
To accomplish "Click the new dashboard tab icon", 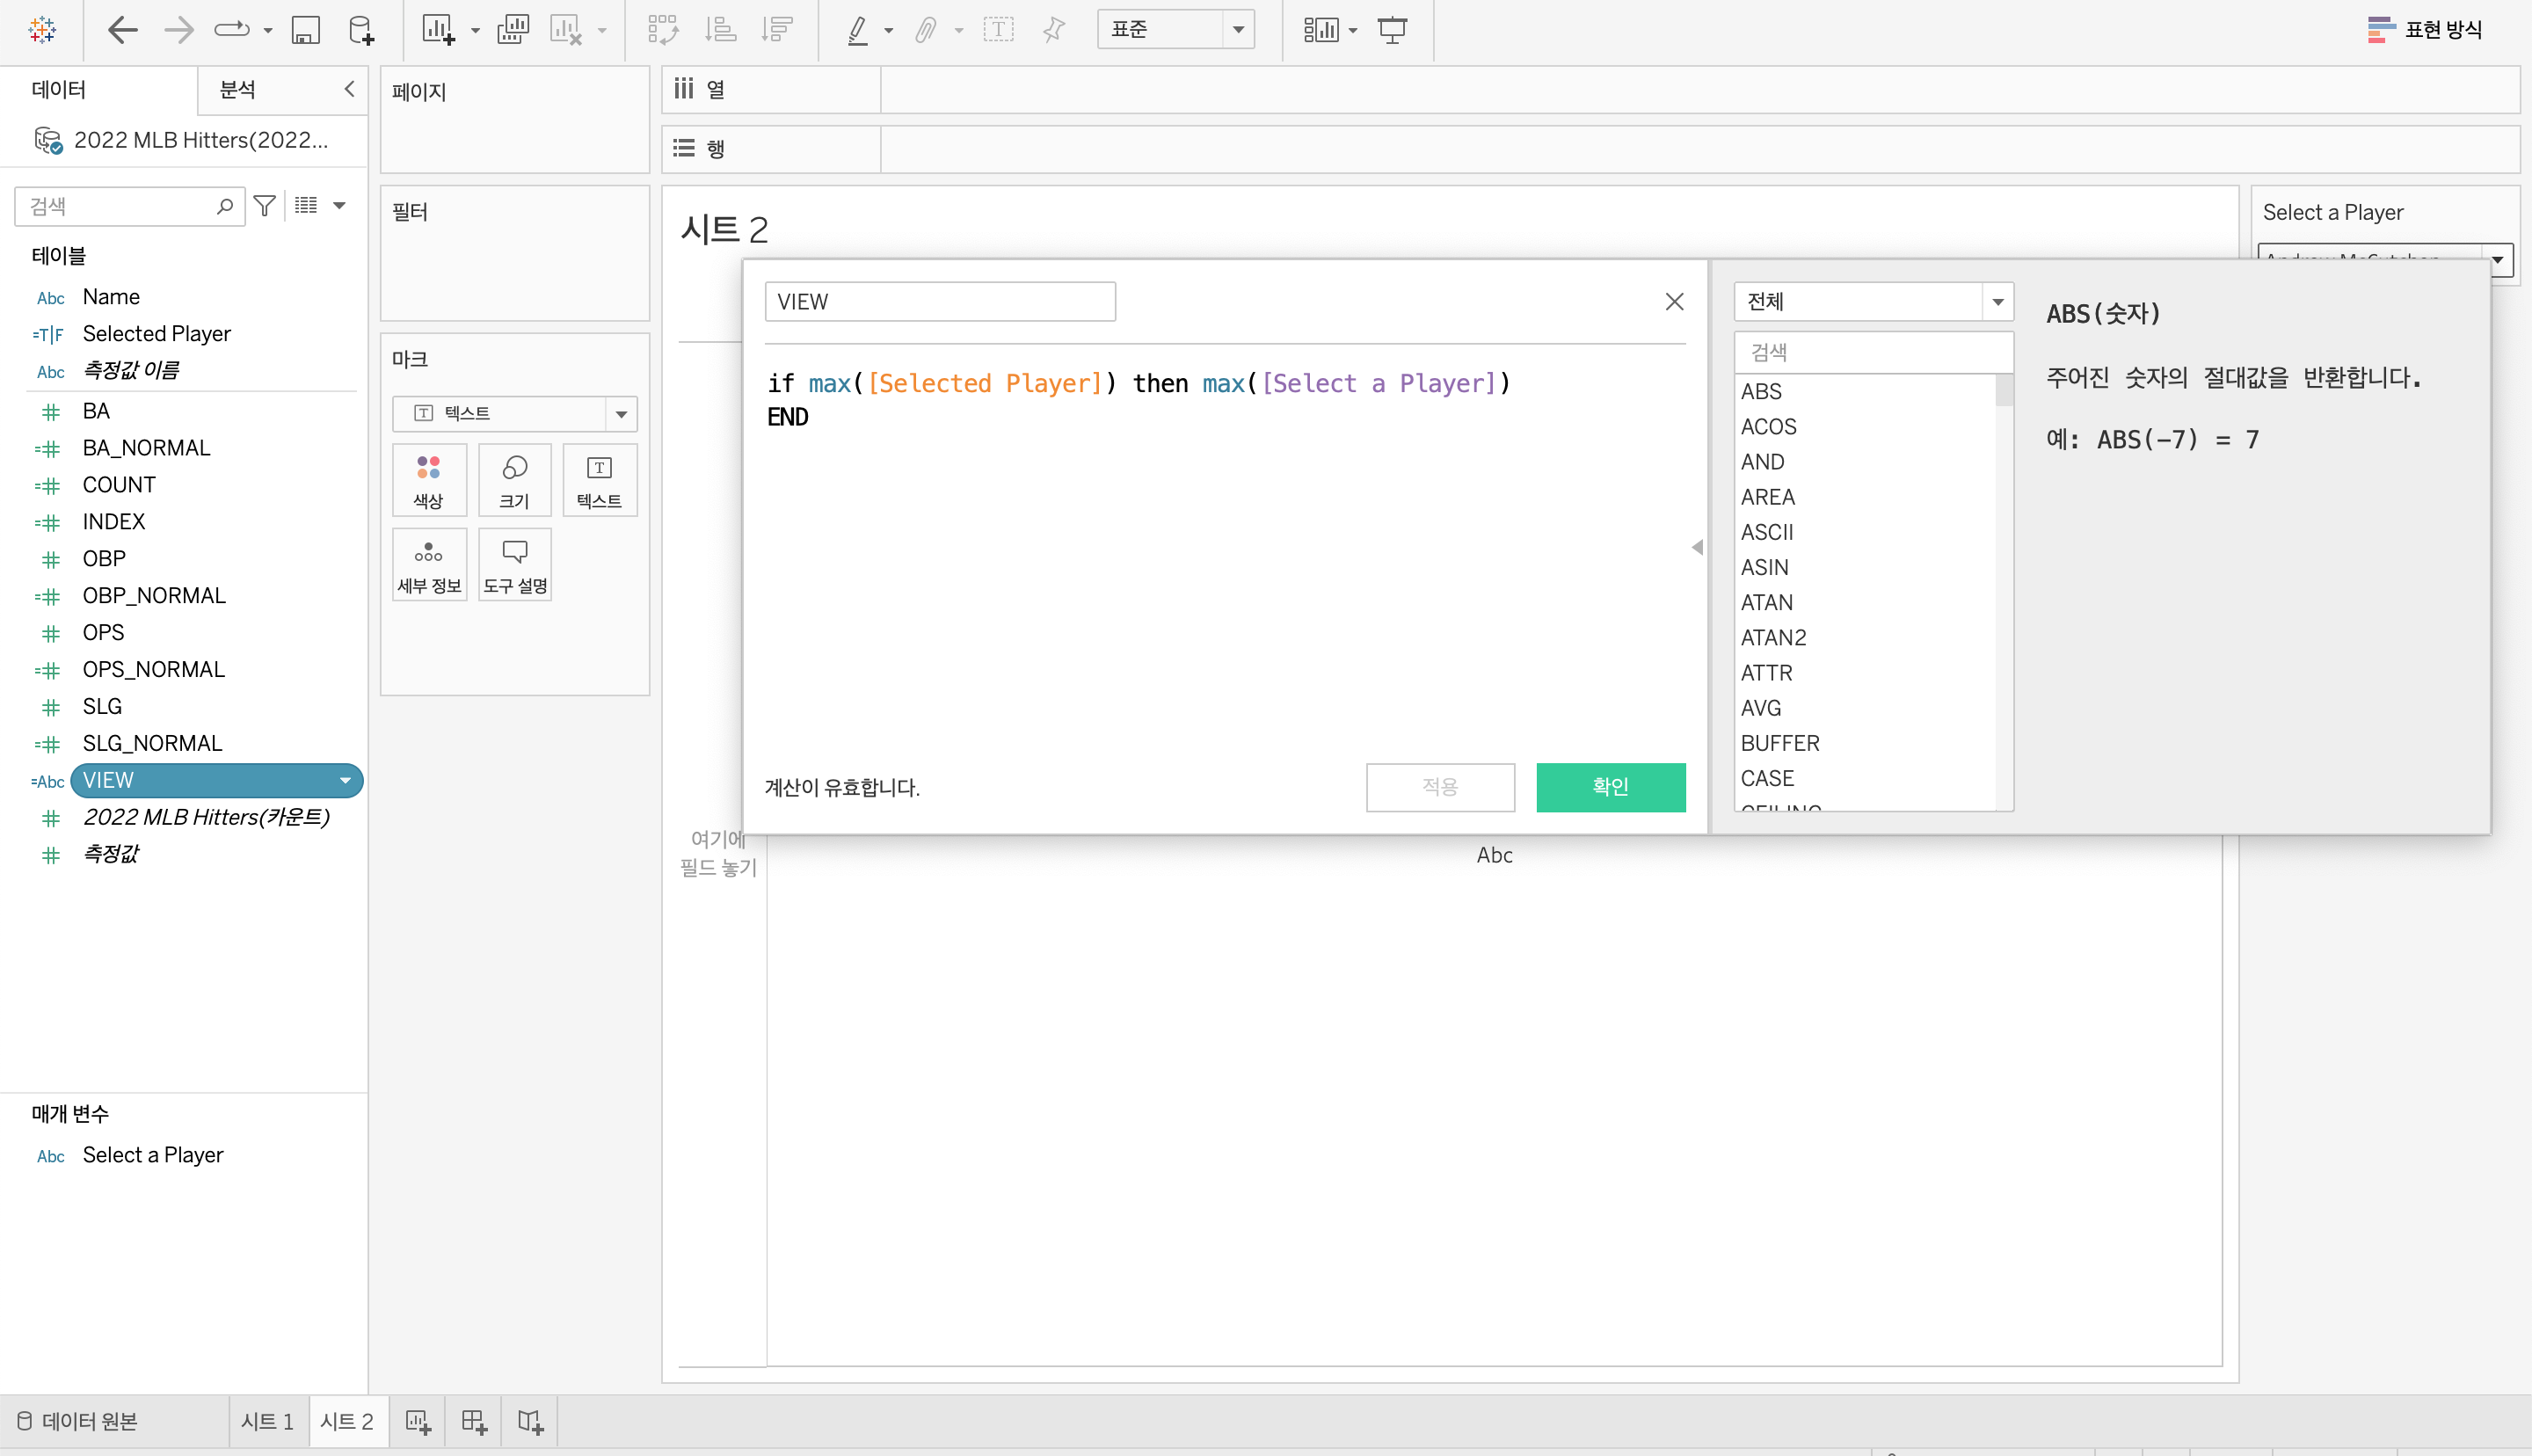I will coord(474,1422).
